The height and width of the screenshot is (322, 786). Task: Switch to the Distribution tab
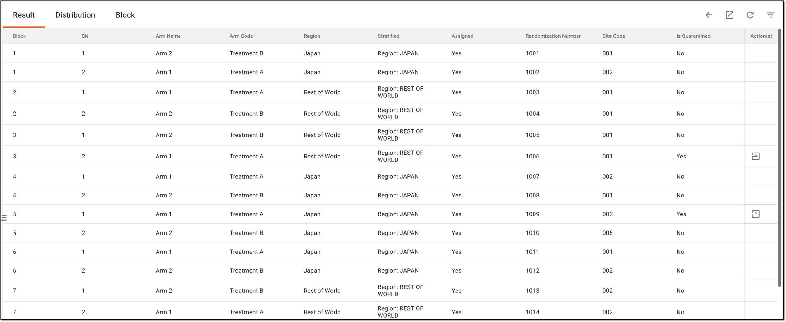tap(75, 15)
